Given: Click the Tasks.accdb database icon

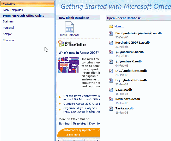Looking at the screenshot, I should tap(111, 108).
